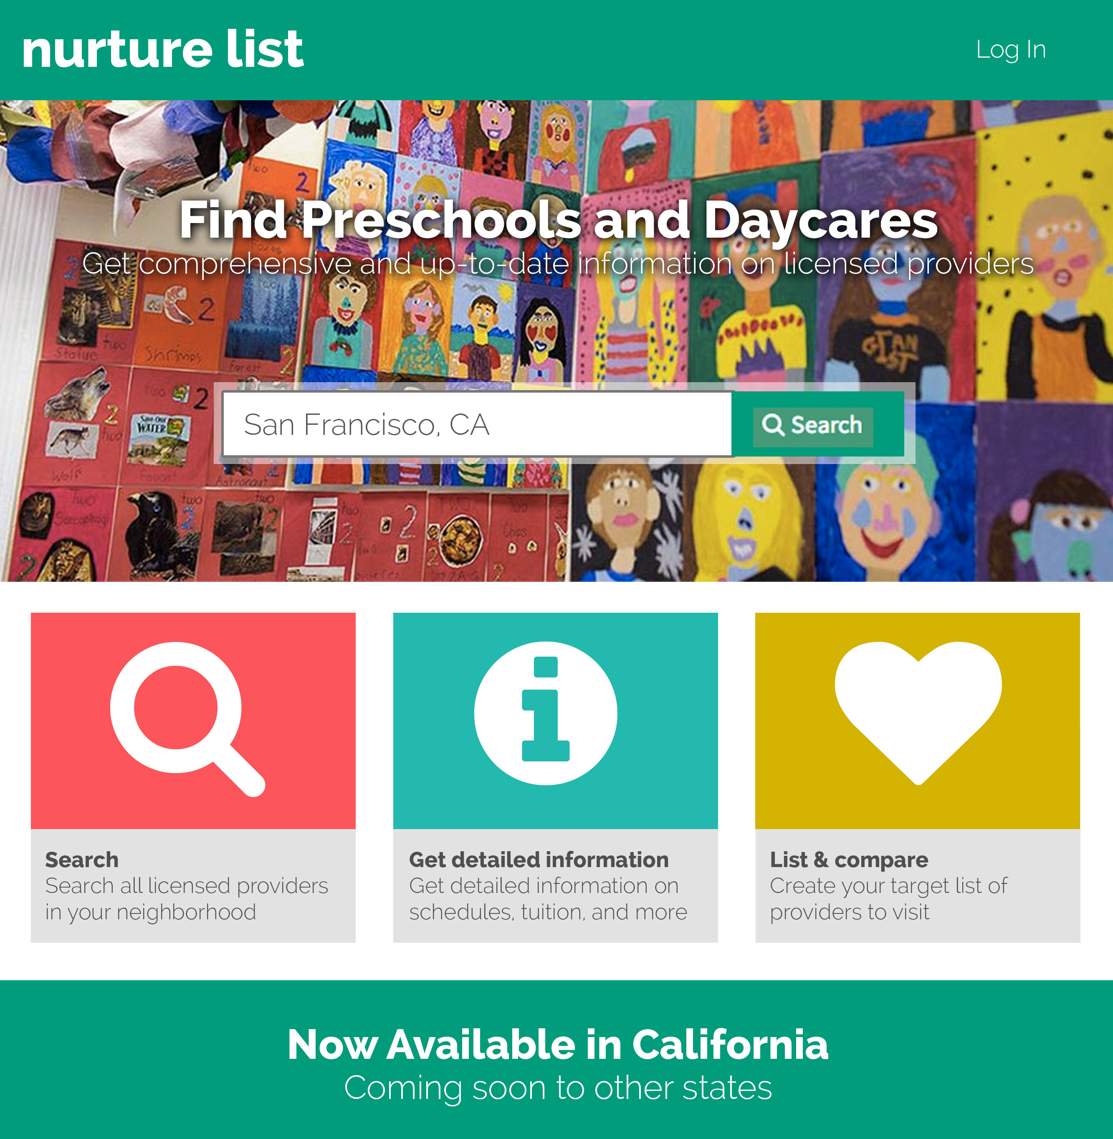Click the magnifier icon inside the Search button
Screen dimensions: 1113x1139
(x=773, y=425)
